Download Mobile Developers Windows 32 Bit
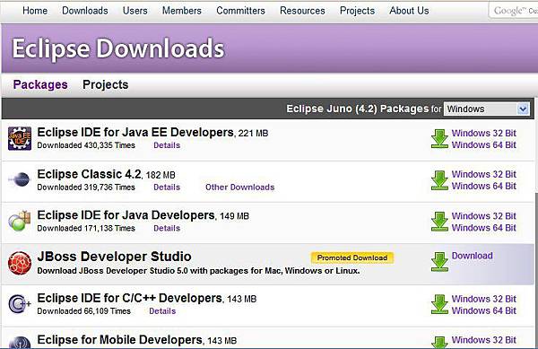The image size is (538, 349). tap(484, 340)
